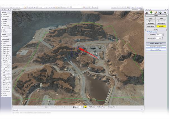Click Restore Previous Area button
The width and height of the screenshot is (169, 119).
click(156, 47)
